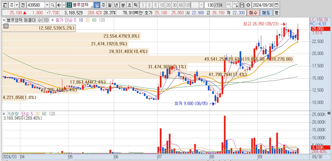Click moving average 120 in price legend
This screenshot has height=161, width=332.
click(102, 20)
